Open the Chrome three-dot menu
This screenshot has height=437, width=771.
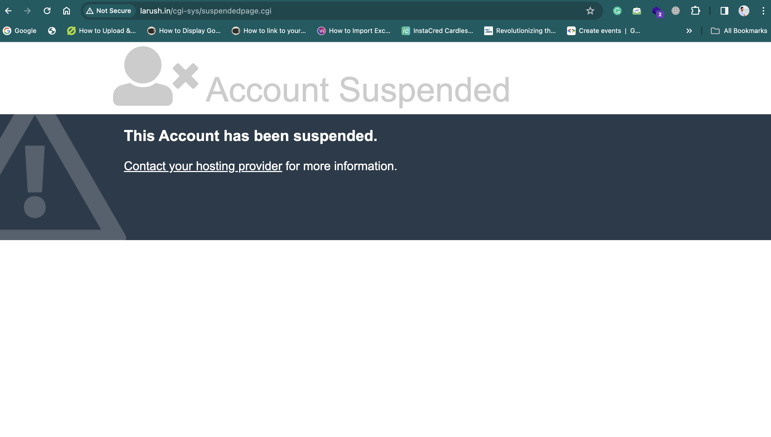coord(763,11)
